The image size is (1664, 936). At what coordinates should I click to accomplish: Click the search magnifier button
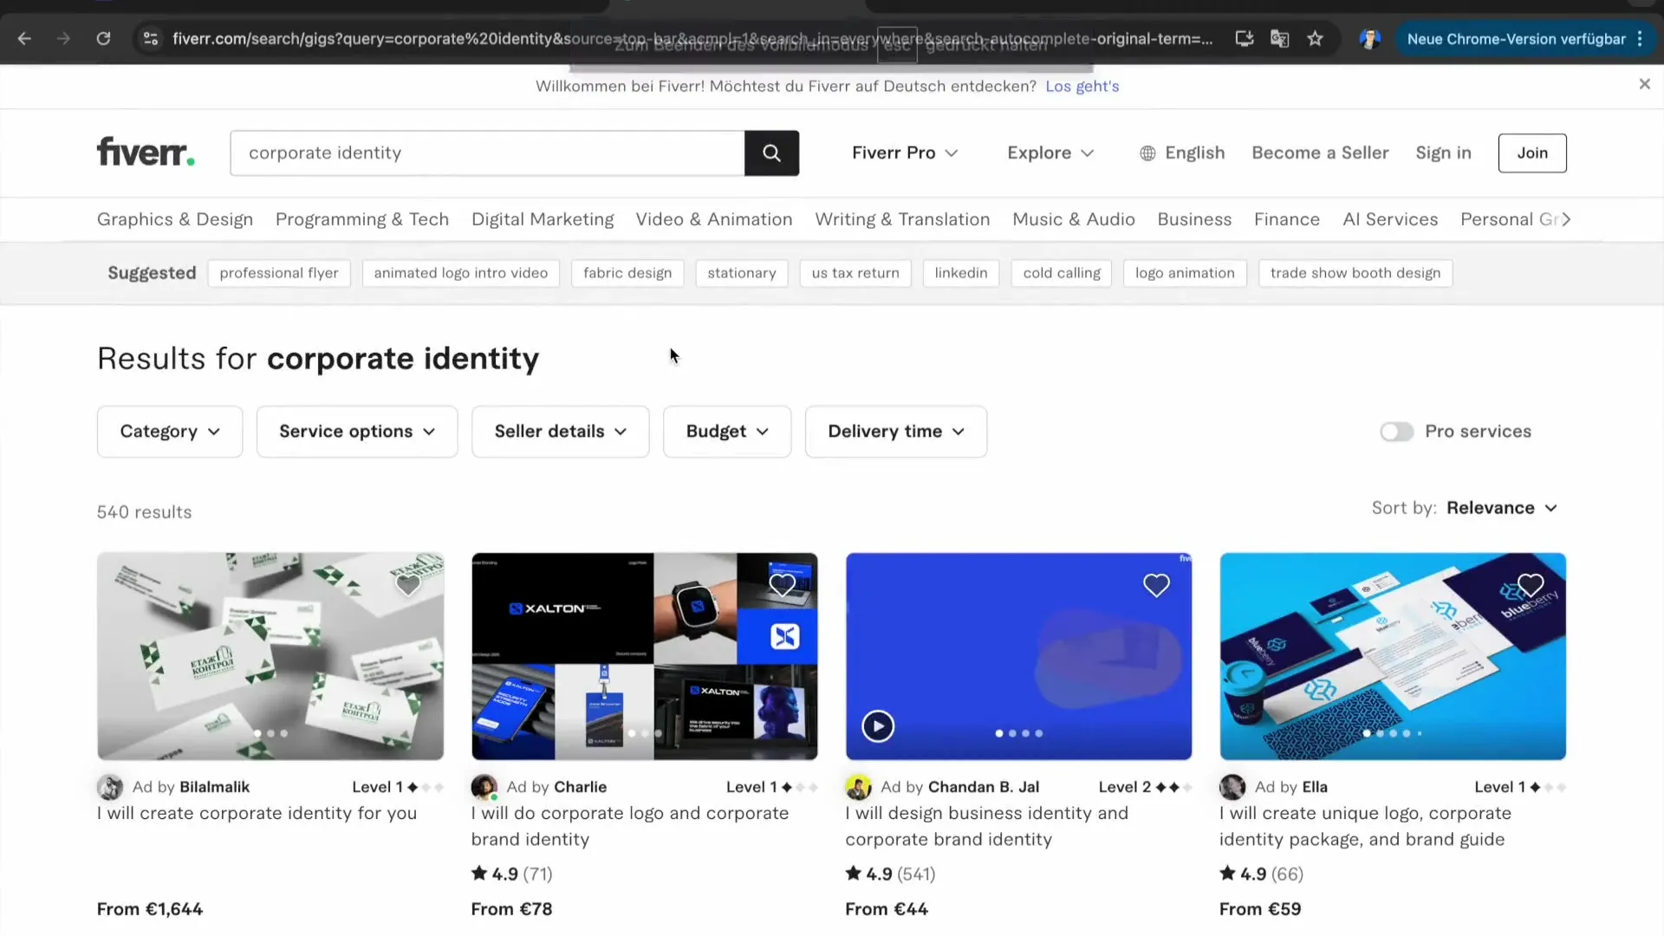(x=771, y=153)
